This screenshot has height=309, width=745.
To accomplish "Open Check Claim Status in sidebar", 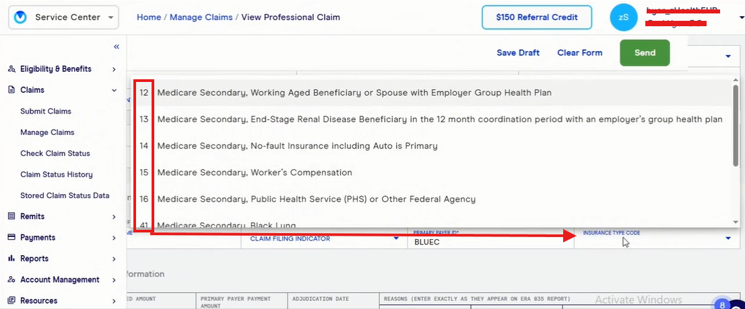I will tap(55, 153).
